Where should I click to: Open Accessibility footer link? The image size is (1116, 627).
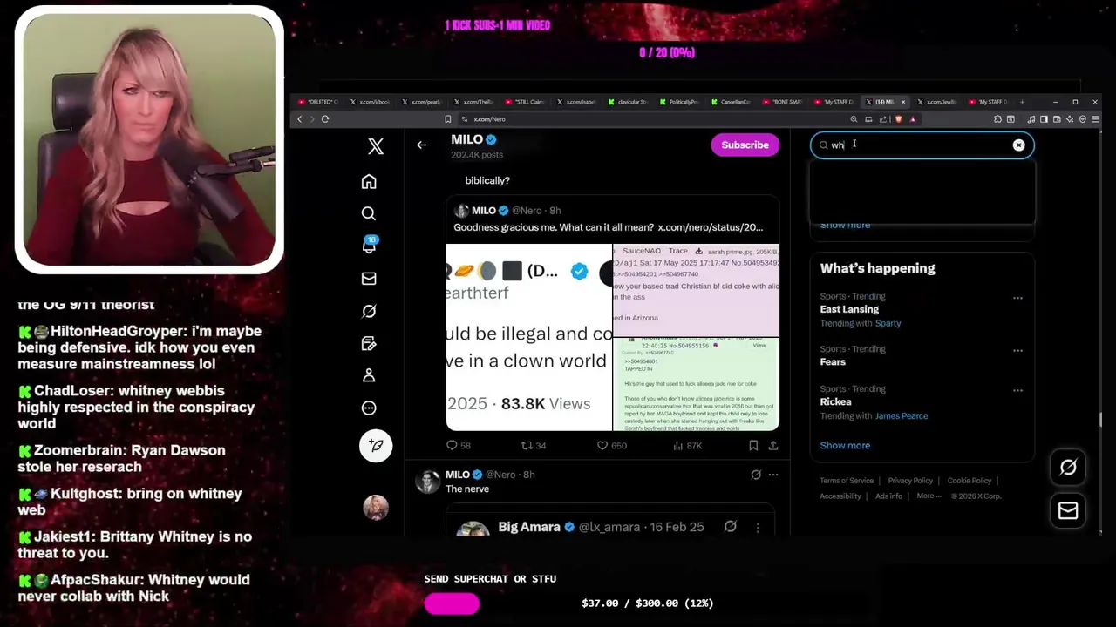click(x=840, y=496)
